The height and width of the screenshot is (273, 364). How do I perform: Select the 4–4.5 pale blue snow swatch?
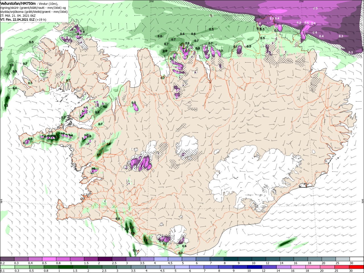point(161,259)
